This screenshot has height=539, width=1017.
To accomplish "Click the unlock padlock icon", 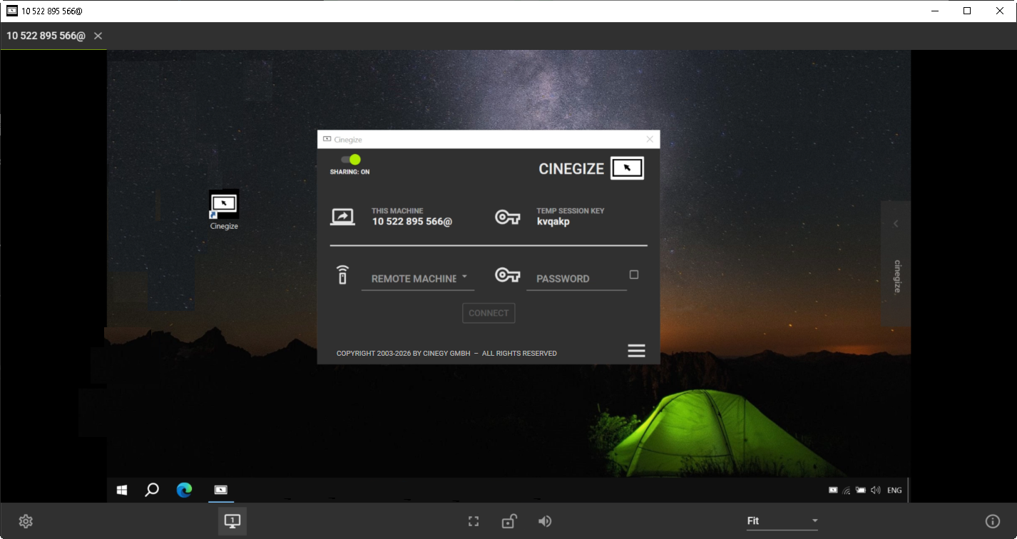I will coord(508,521).
